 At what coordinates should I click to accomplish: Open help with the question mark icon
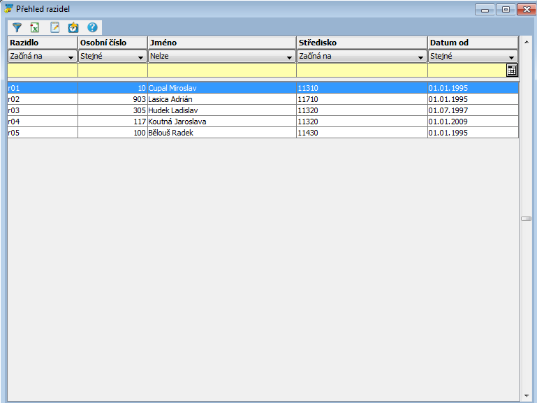92,28
